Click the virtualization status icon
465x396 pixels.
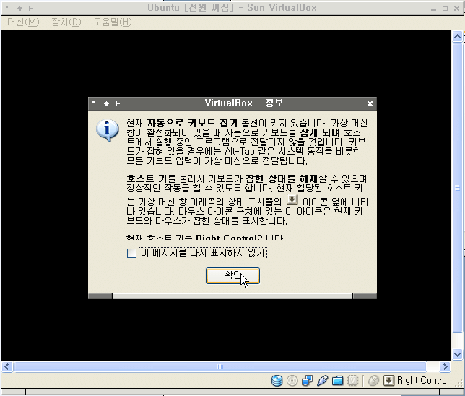[352, 381]
